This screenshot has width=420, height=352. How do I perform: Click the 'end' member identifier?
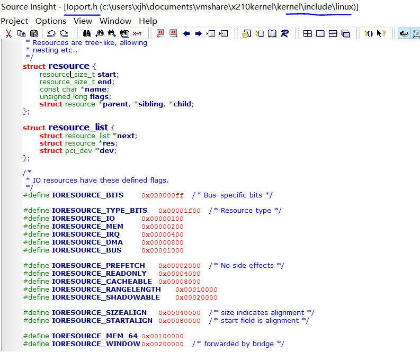coord(104,82)
